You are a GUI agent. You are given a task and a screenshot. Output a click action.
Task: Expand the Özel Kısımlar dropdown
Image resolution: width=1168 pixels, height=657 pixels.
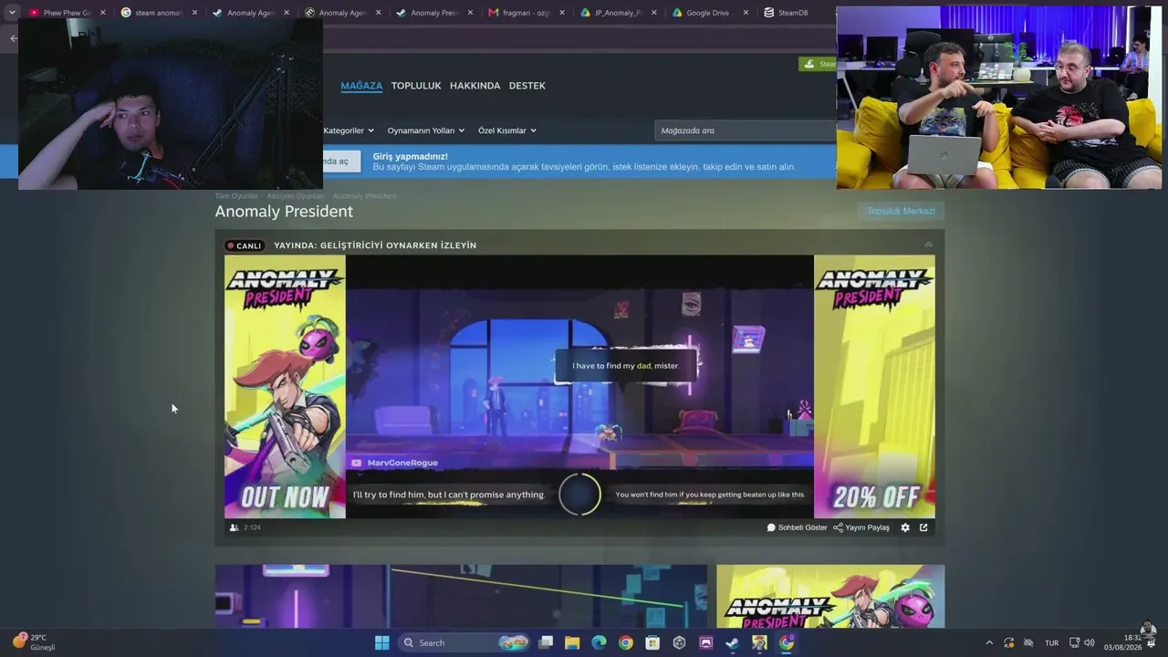coord(507,130)
